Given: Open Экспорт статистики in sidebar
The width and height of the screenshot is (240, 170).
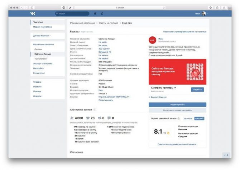Looking at the screenshot, I should click(43, 63).
